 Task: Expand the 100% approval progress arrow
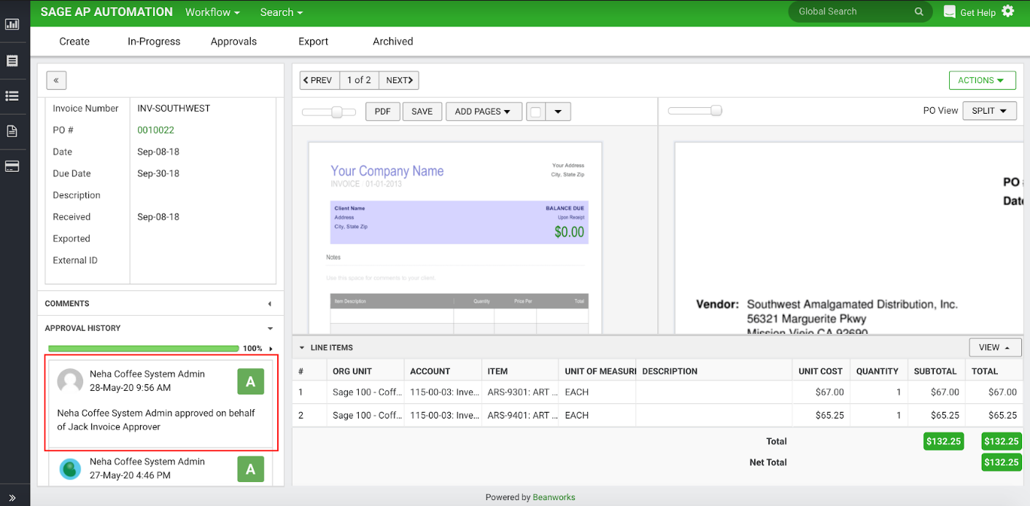[x=271, y=349]
